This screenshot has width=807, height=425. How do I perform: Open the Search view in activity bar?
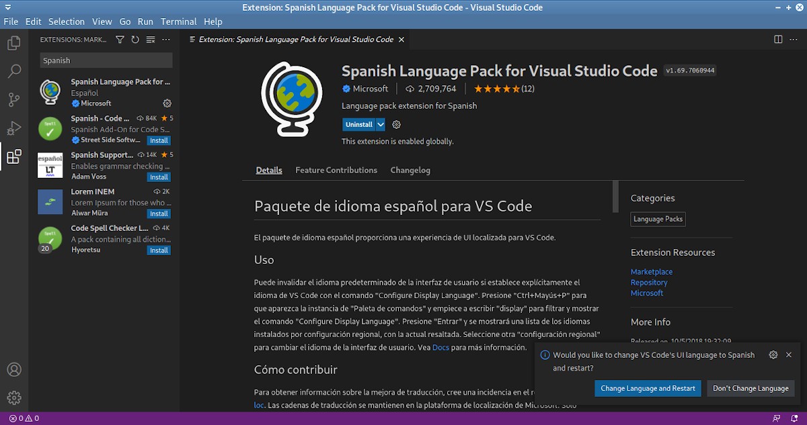[x=13, y=71]
